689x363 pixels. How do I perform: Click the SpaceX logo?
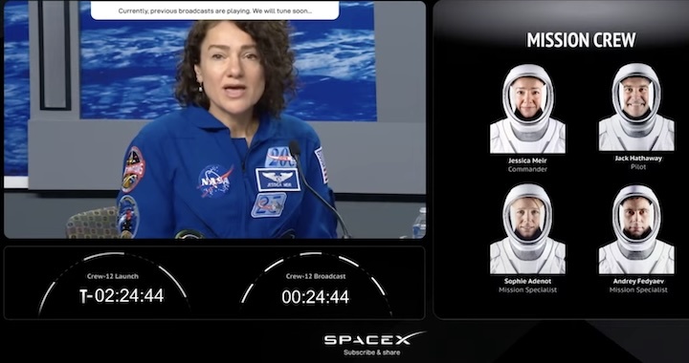point(374,339)
